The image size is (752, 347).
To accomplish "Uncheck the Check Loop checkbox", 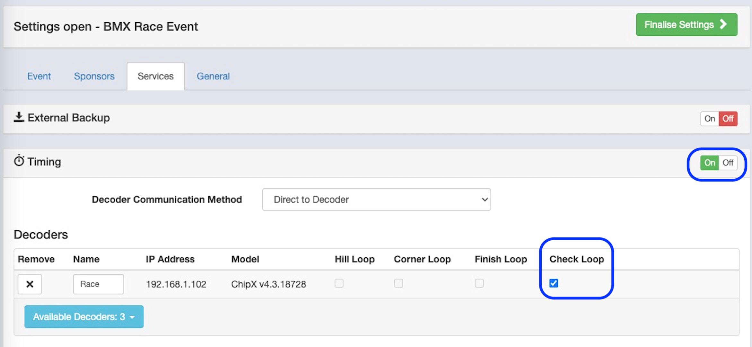I will click(x=554, y=283).
